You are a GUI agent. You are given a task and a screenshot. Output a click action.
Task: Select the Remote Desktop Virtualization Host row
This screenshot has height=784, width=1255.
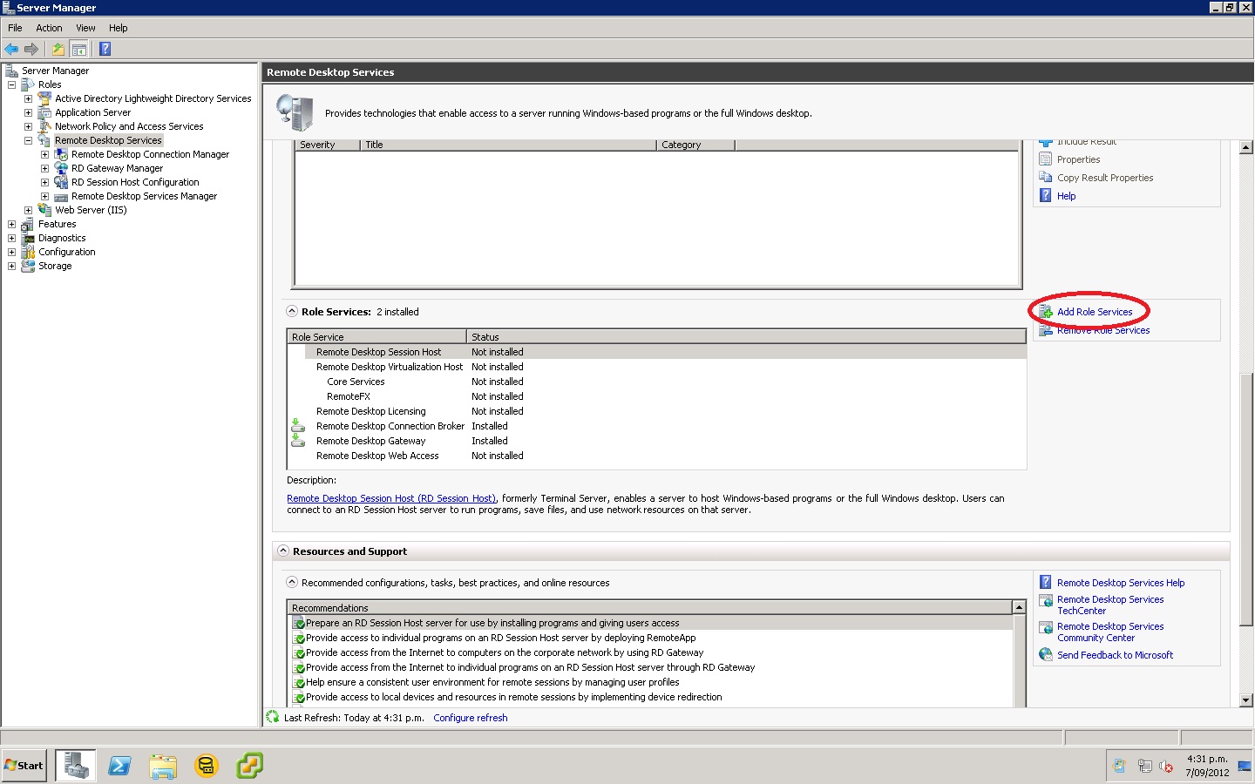tap(389, 367)
